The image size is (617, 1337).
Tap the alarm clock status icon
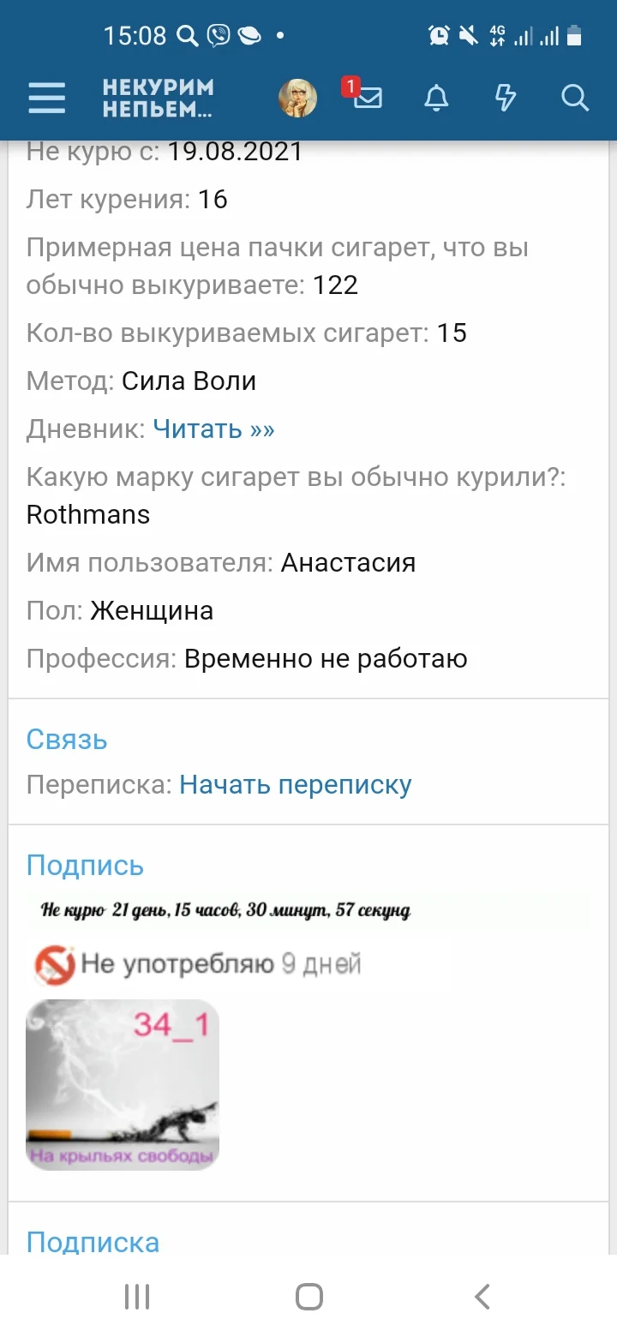tap(439, 34)
